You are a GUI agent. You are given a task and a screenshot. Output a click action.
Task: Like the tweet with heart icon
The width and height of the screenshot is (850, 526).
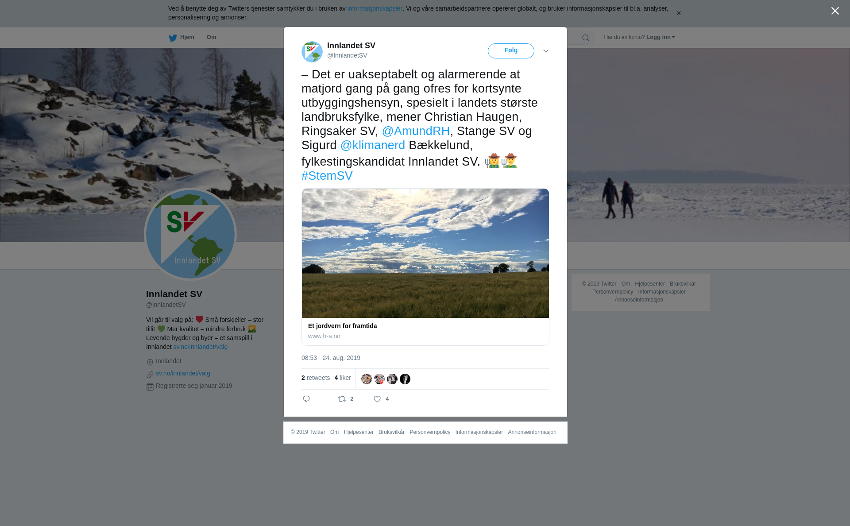[377, 399]
